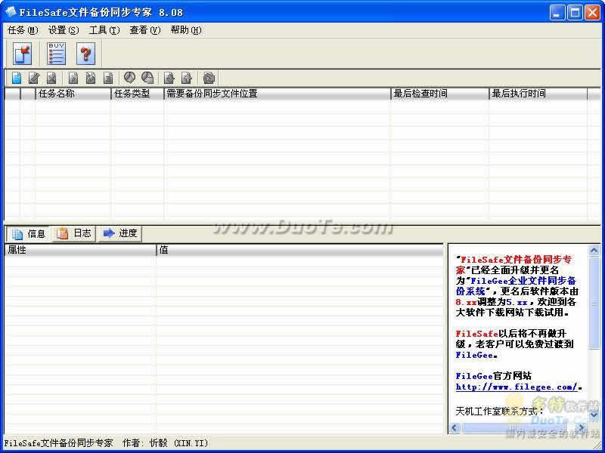Click the edit task pencil icon
The height and width of the screenshot is (453, 605).
pyautogui.click(x=34, y=79)
